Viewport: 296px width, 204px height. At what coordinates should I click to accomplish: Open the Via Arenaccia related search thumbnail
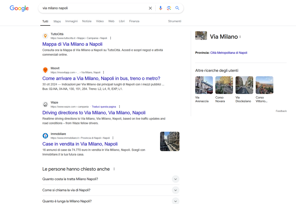click(204, 85)
